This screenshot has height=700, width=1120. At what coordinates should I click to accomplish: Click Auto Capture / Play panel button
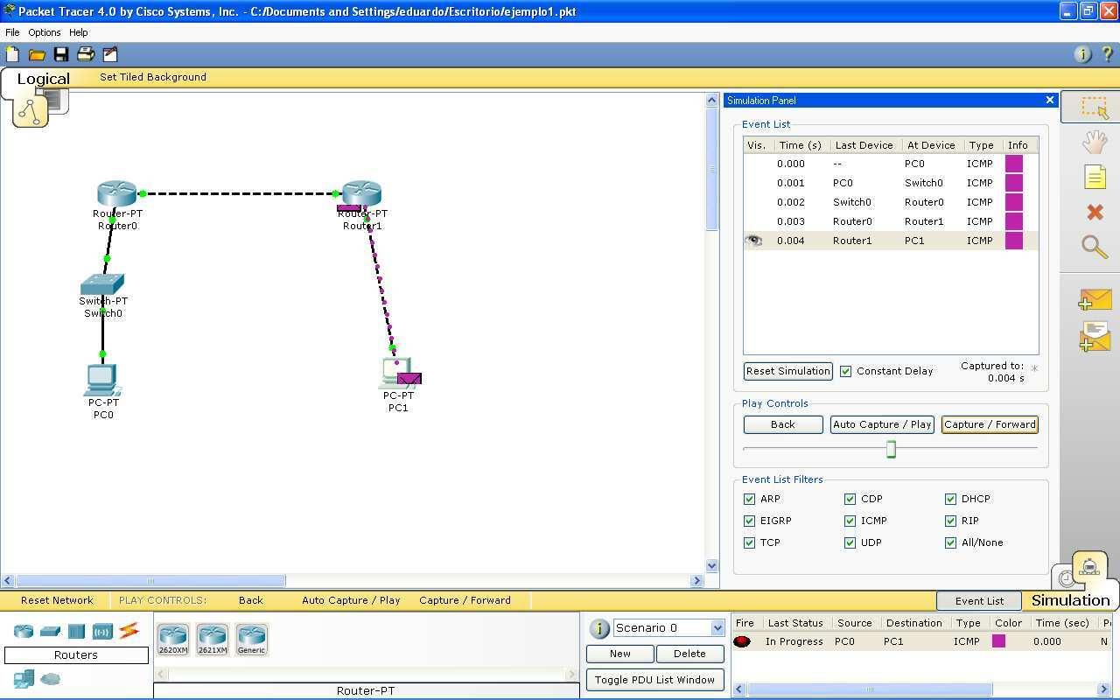pyautogui.click(x=882, y=424)
